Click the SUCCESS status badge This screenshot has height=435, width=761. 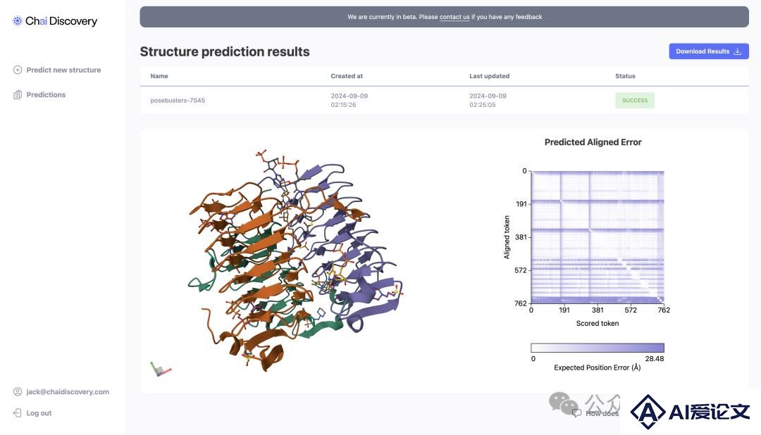[x=635, y=101]
